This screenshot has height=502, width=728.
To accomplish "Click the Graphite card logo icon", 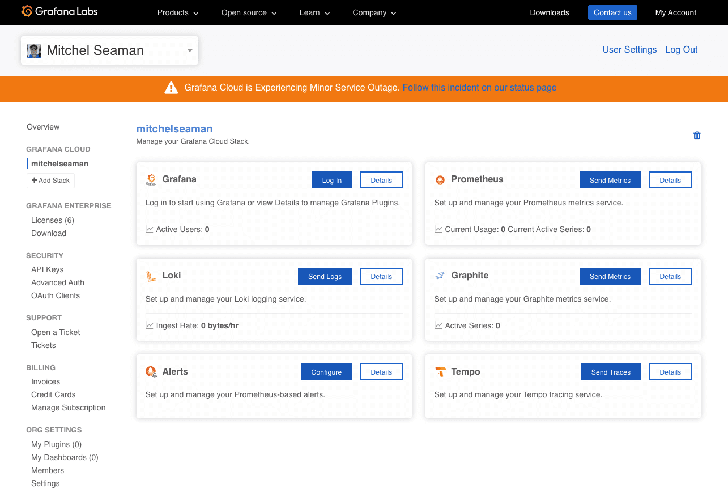I will coord(440,276).
